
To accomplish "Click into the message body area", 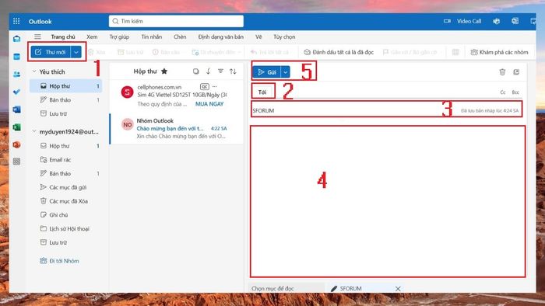I will (387, 201).
